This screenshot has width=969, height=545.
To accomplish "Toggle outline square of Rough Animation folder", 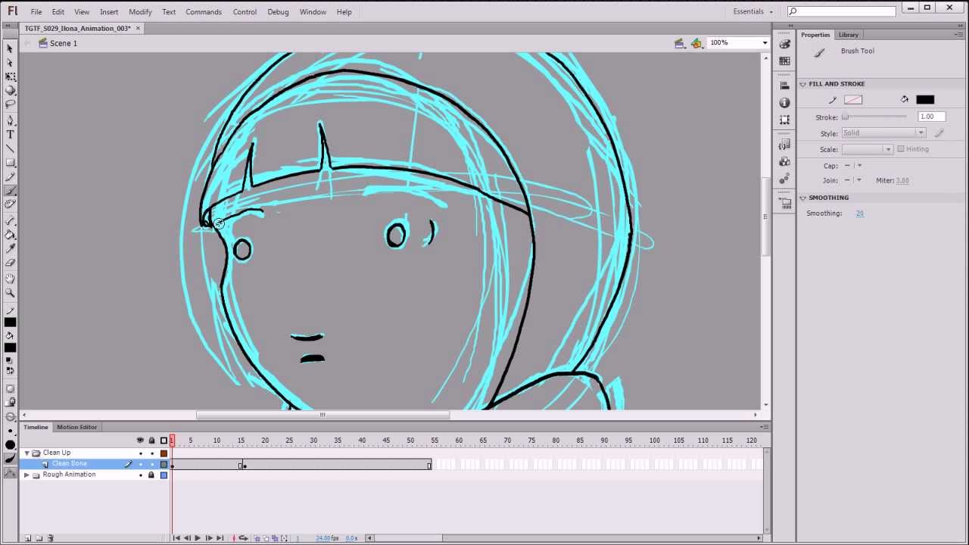I will pyautogui.click(x=164, y=475).
